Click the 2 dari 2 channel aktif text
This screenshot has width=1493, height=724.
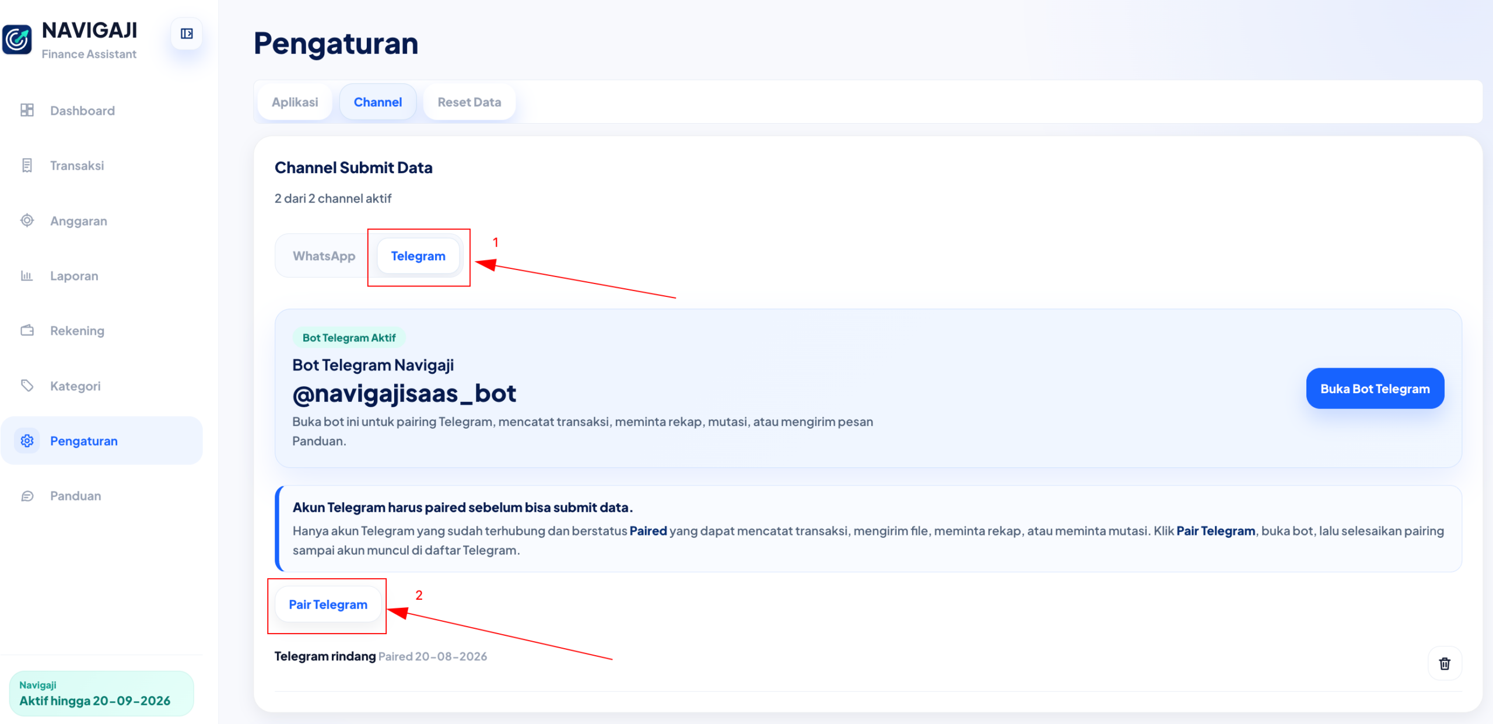(x=333, y=198)
